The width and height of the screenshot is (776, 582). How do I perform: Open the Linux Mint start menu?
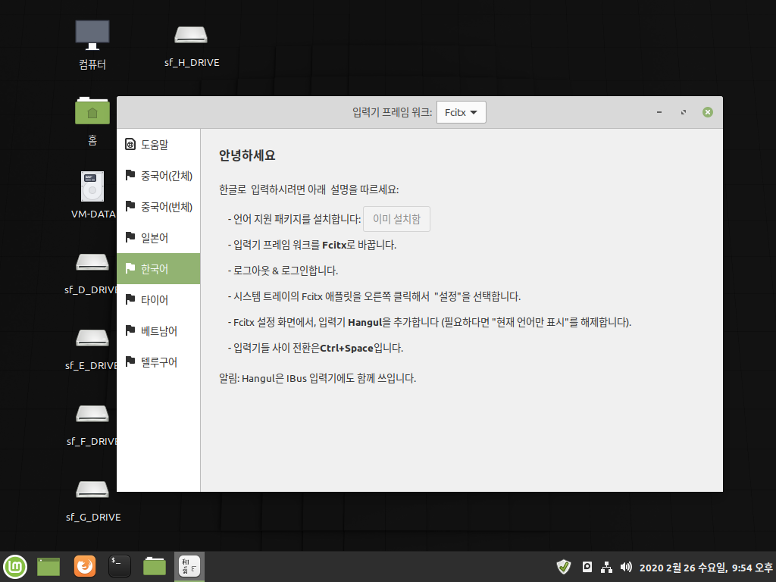pyautogui.click(x=15, y=567)
